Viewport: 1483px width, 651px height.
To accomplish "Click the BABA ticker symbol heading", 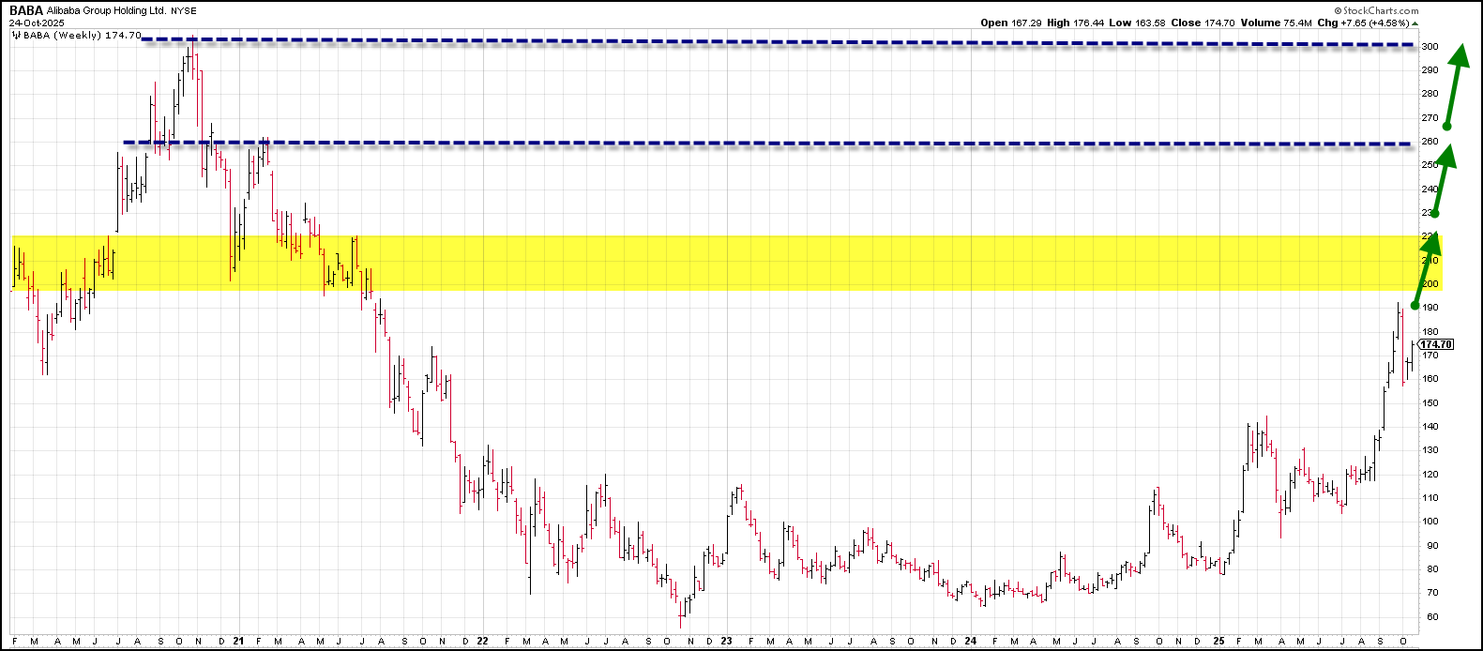I will tap(26, 10).
